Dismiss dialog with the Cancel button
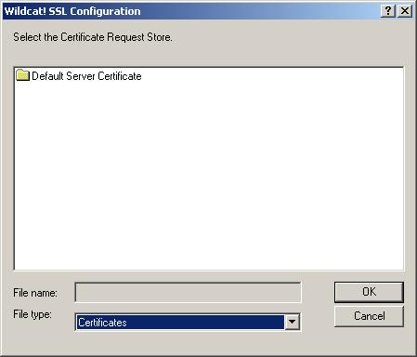 click(369, 316)
